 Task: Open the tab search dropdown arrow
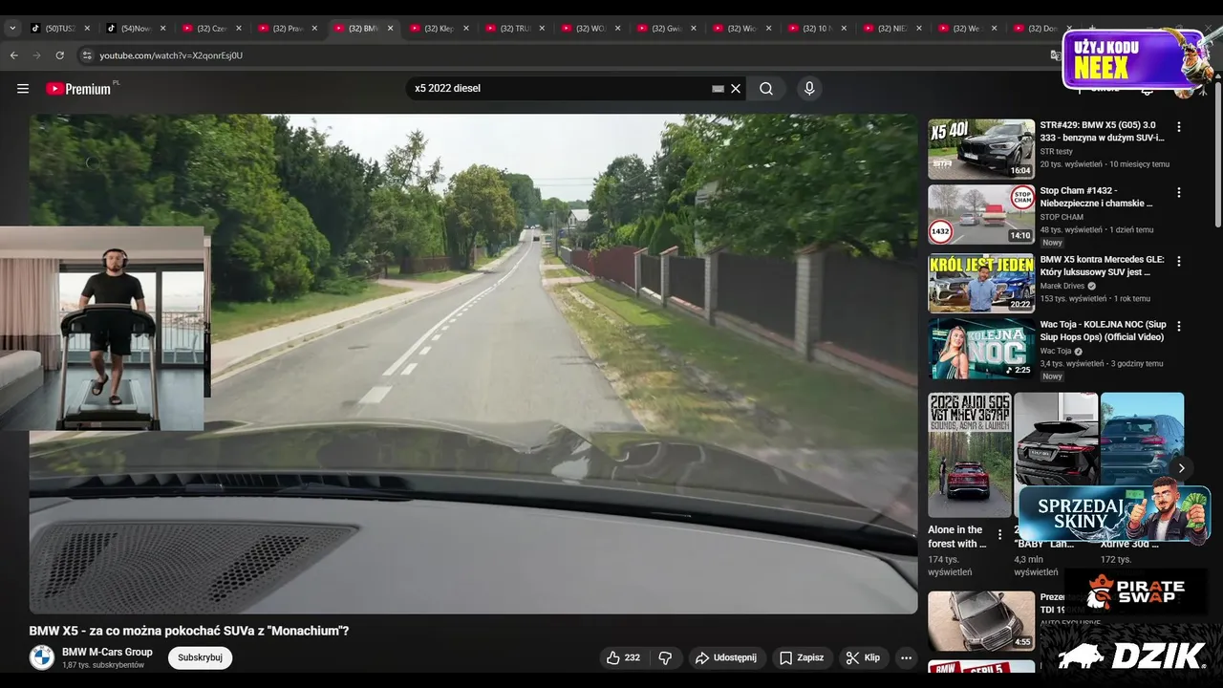pyautogui.click(x=12, y=29)
